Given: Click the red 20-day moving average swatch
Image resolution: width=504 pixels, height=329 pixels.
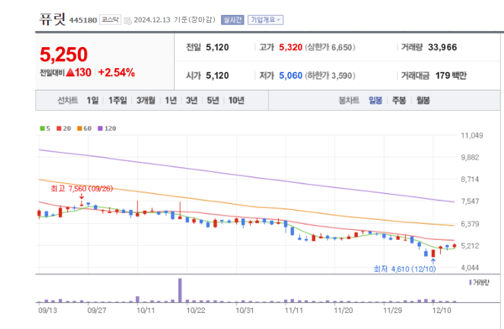Looking at the screenshot, I should (x=59, y=128).
